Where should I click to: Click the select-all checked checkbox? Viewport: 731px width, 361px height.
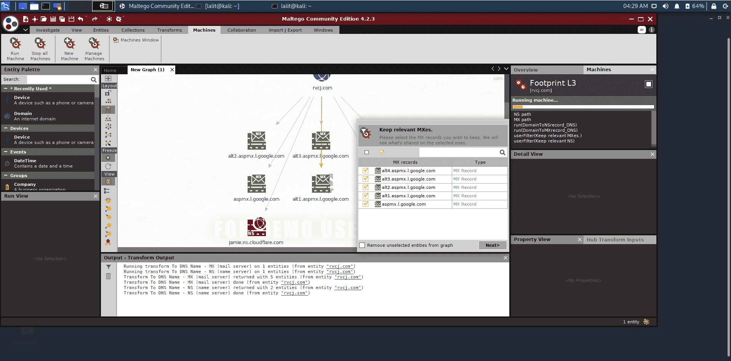[x=382, y=152]
